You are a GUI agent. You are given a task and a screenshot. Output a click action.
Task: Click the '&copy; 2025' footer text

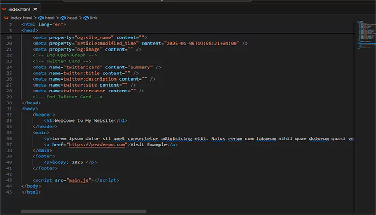tap(67, 162)
